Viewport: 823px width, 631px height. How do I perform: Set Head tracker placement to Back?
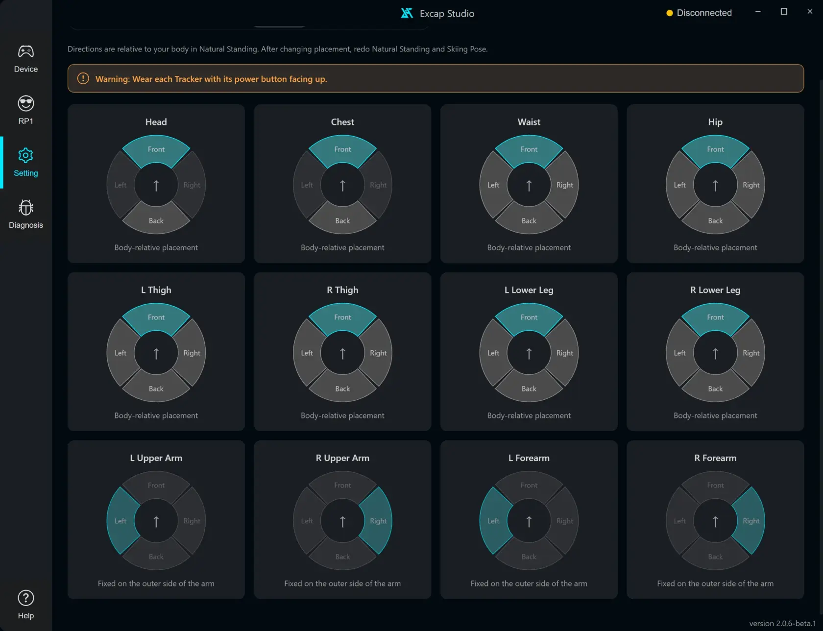click(156, 220)
